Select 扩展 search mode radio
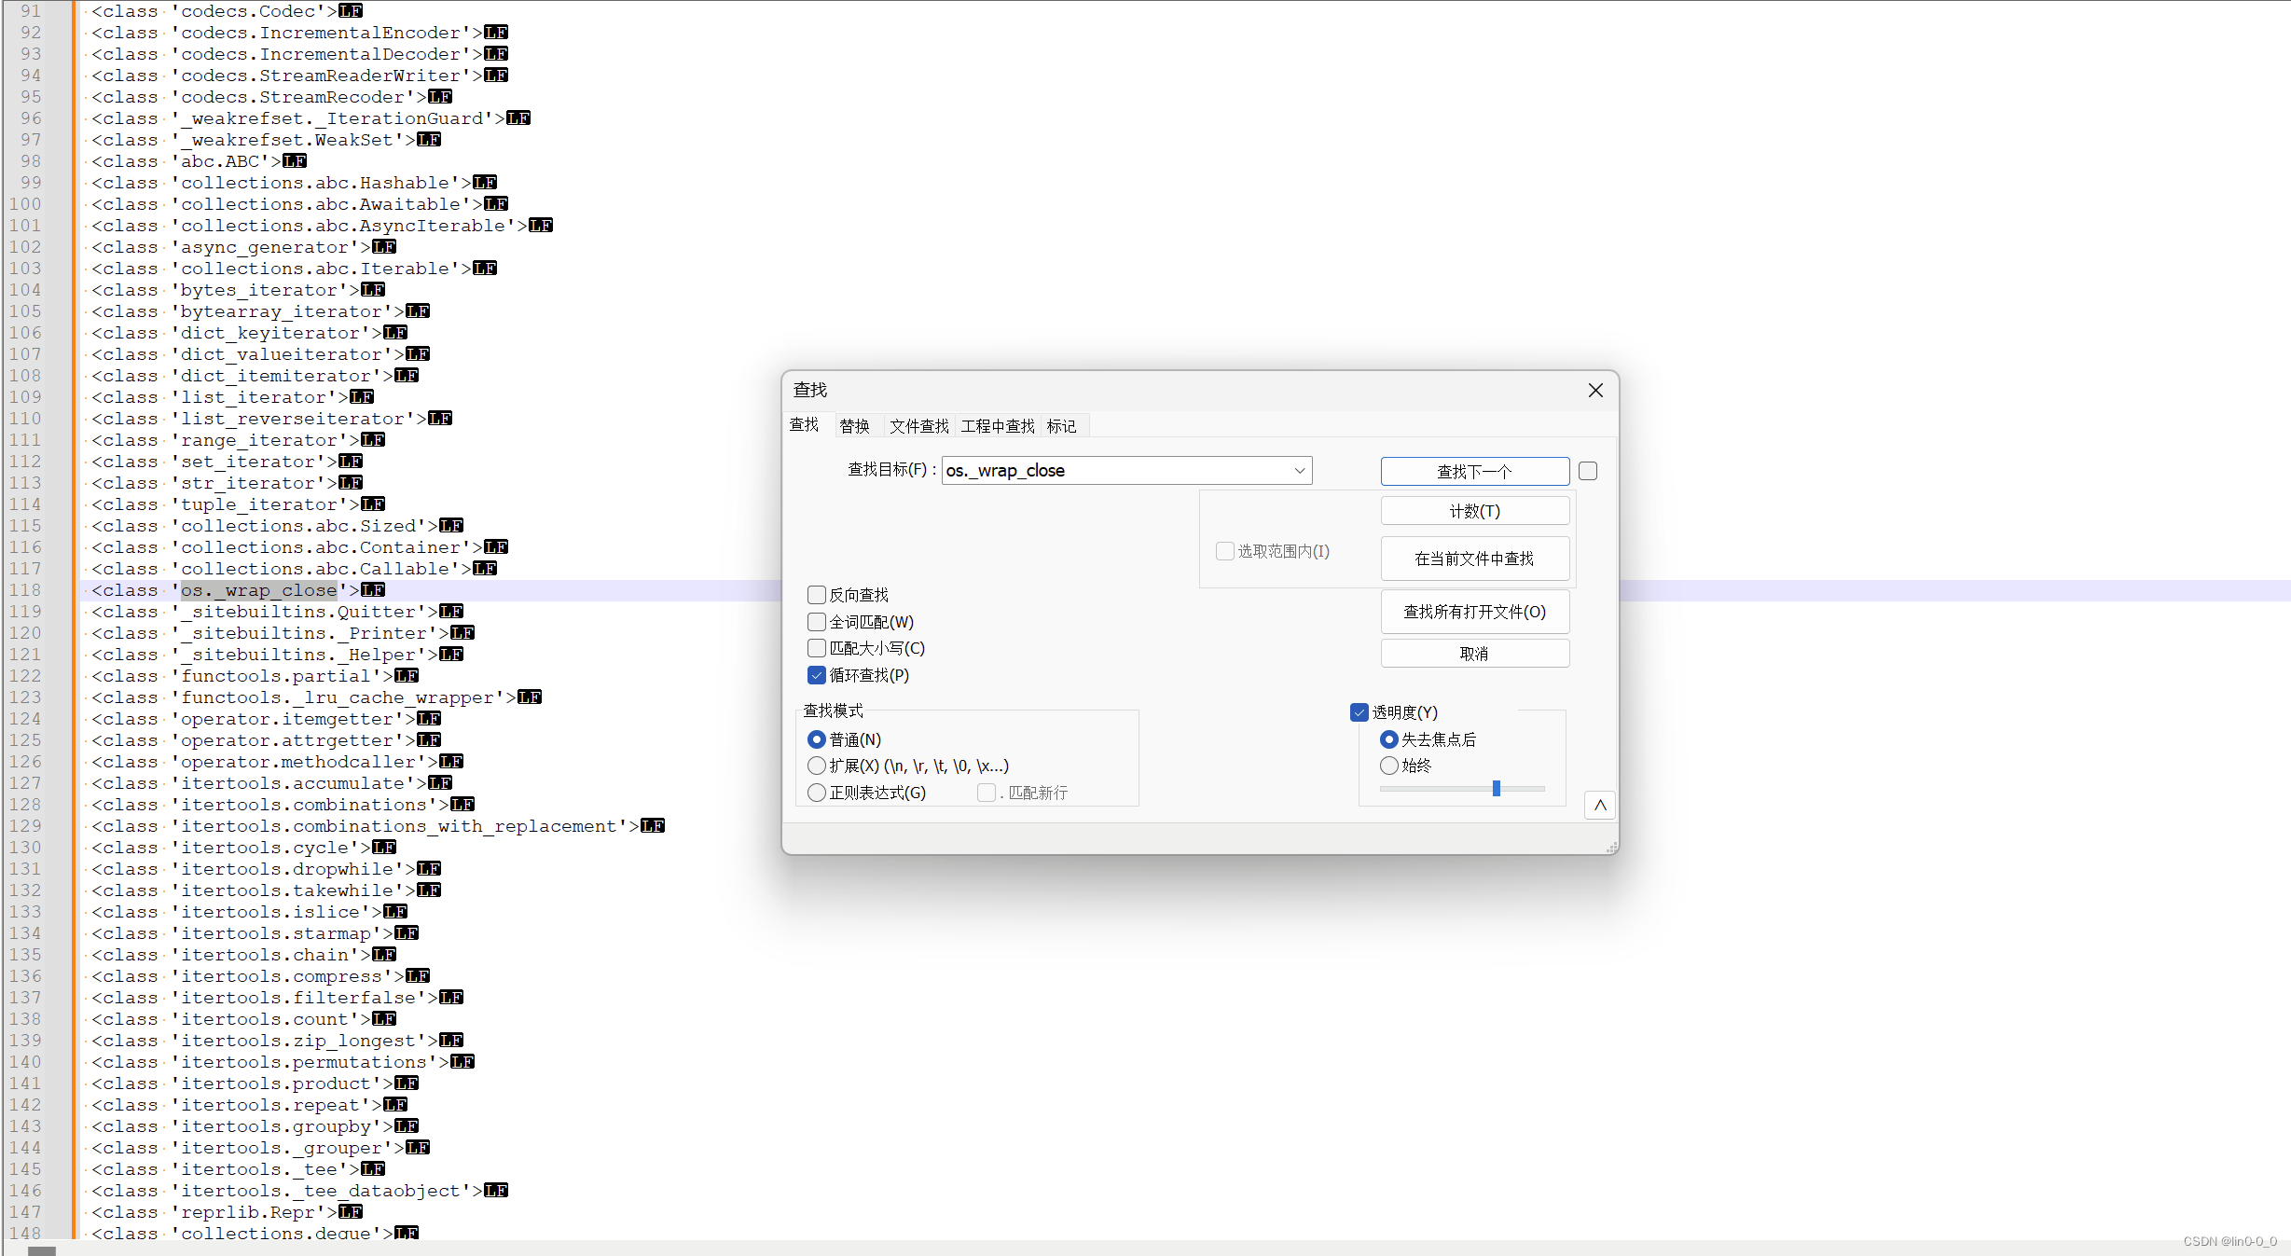The height and width of the screenshot is (1256, 2291). [817, 766]
